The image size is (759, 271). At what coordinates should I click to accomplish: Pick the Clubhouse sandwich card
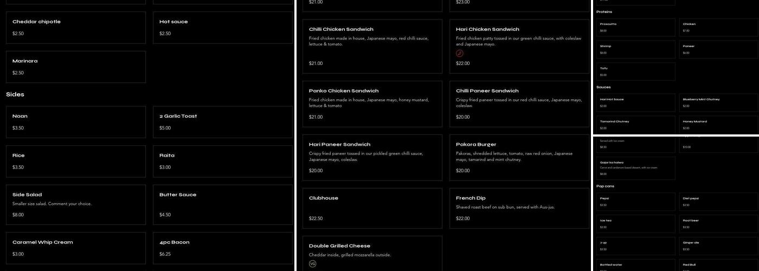pos(372,208)
